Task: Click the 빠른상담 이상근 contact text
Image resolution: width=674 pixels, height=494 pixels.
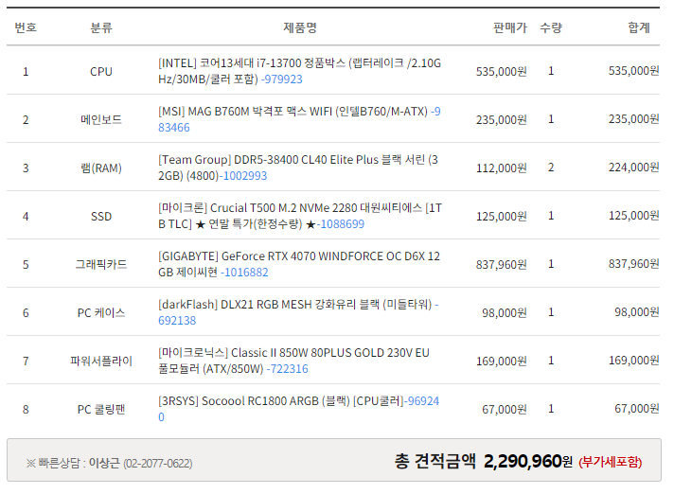Action: (x=109, y=463)
